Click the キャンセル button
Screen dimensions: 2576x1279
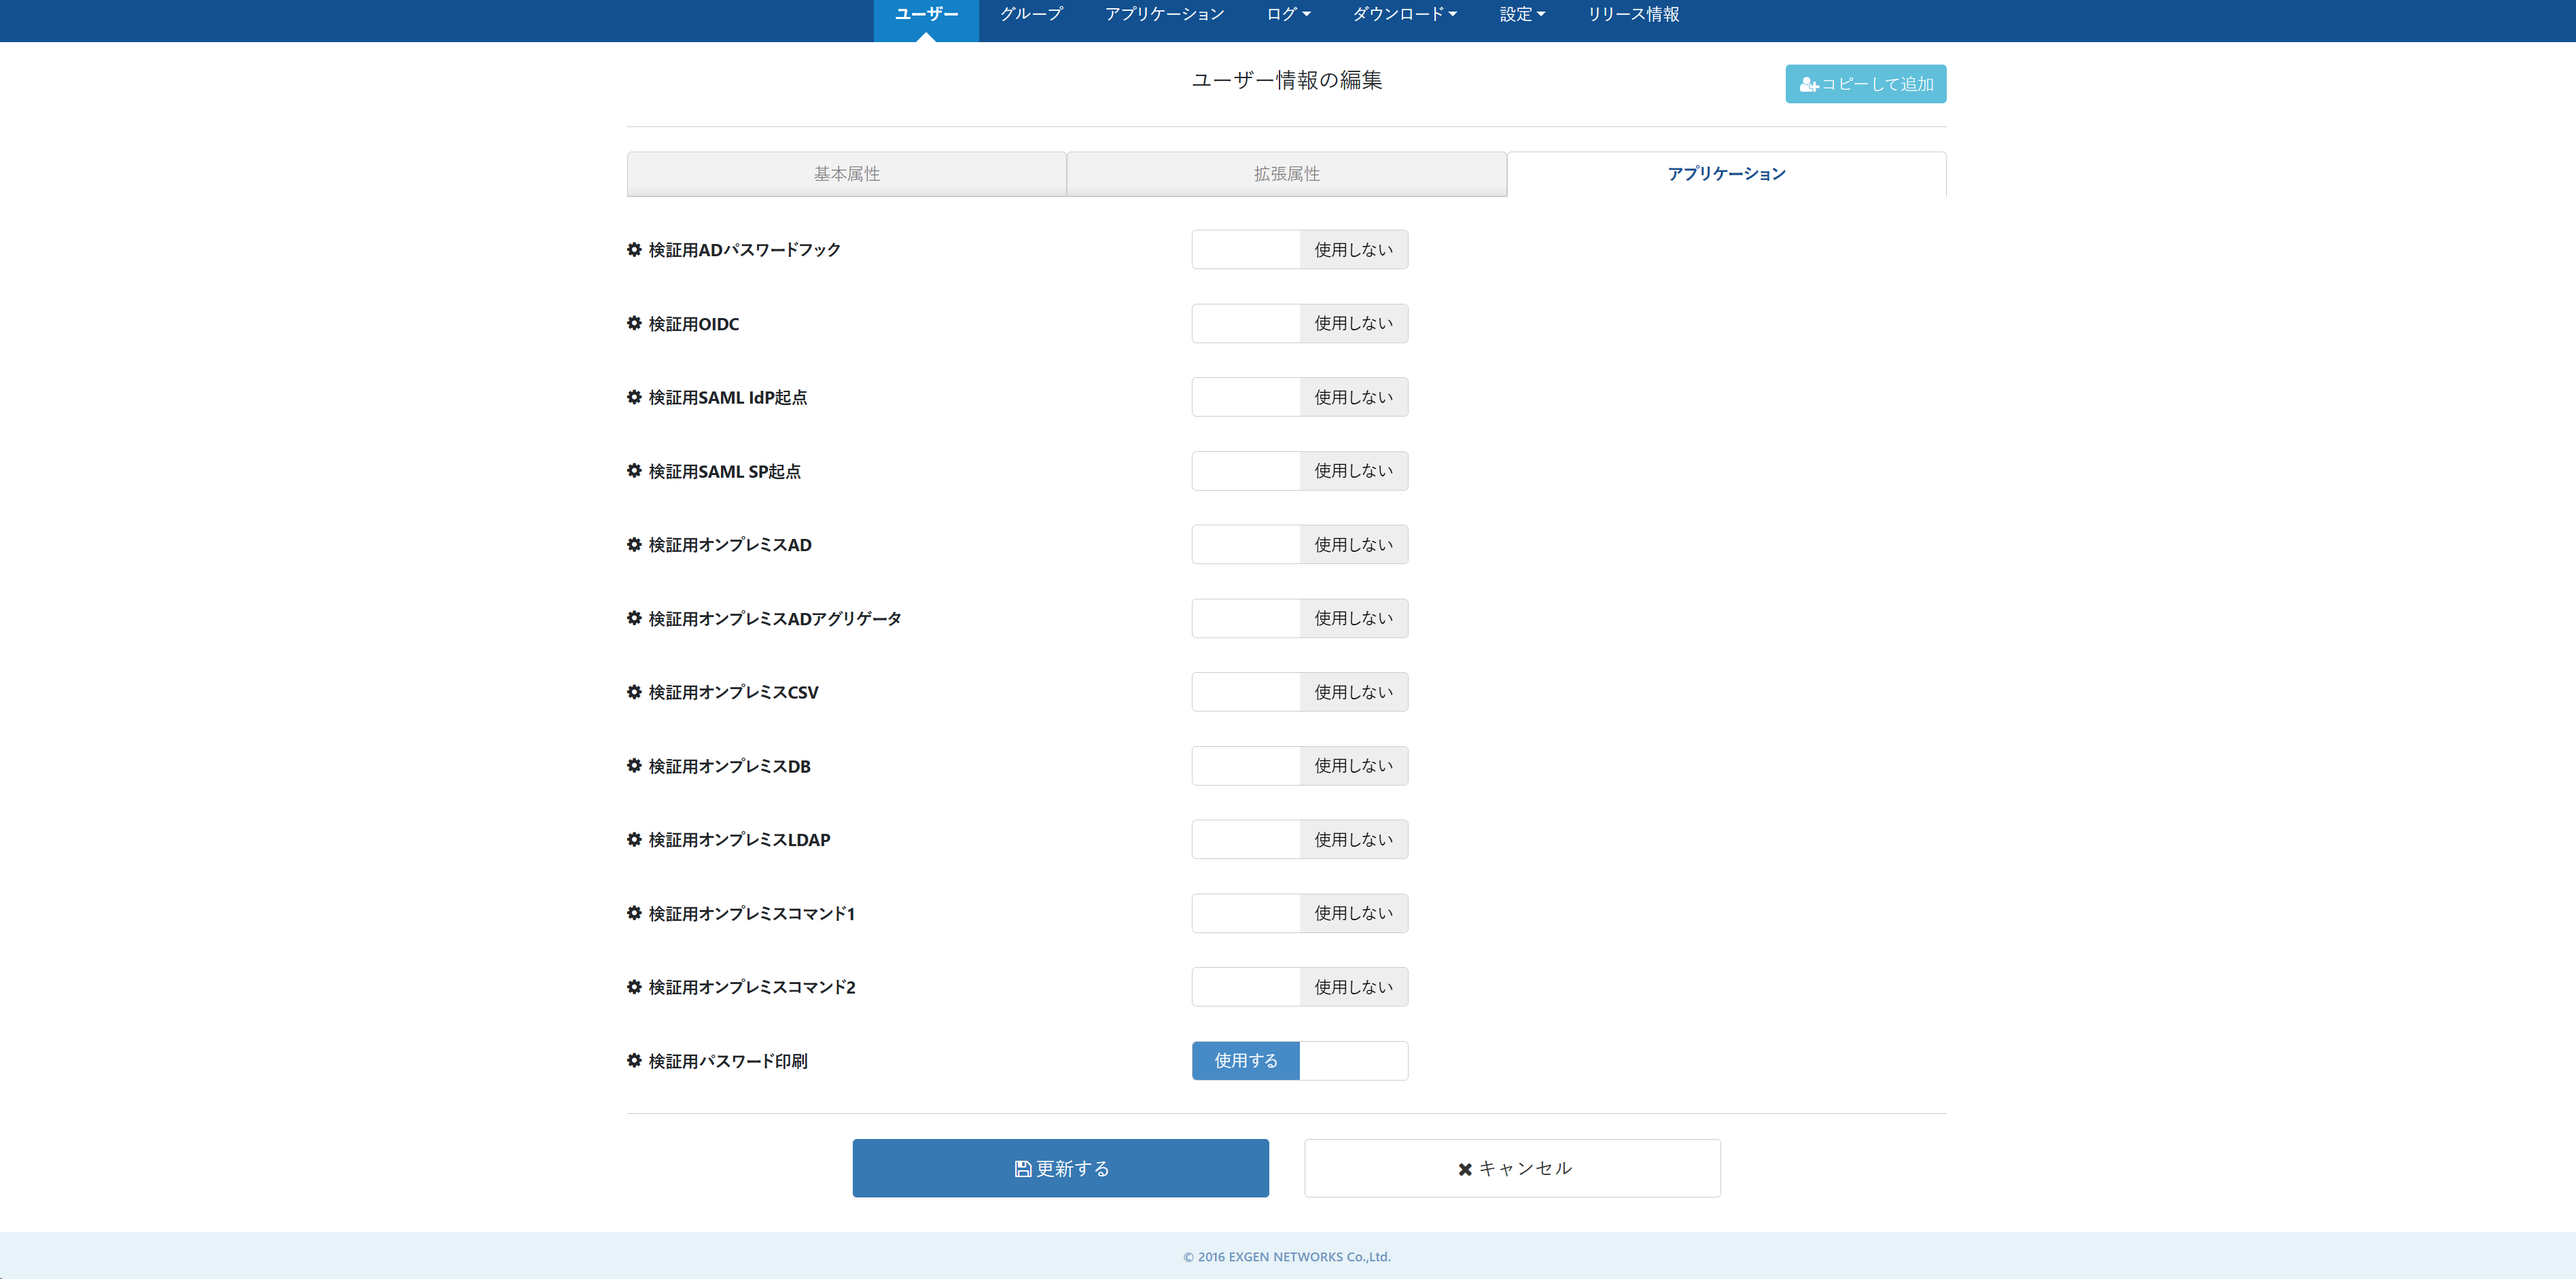click(1512, 1168)
